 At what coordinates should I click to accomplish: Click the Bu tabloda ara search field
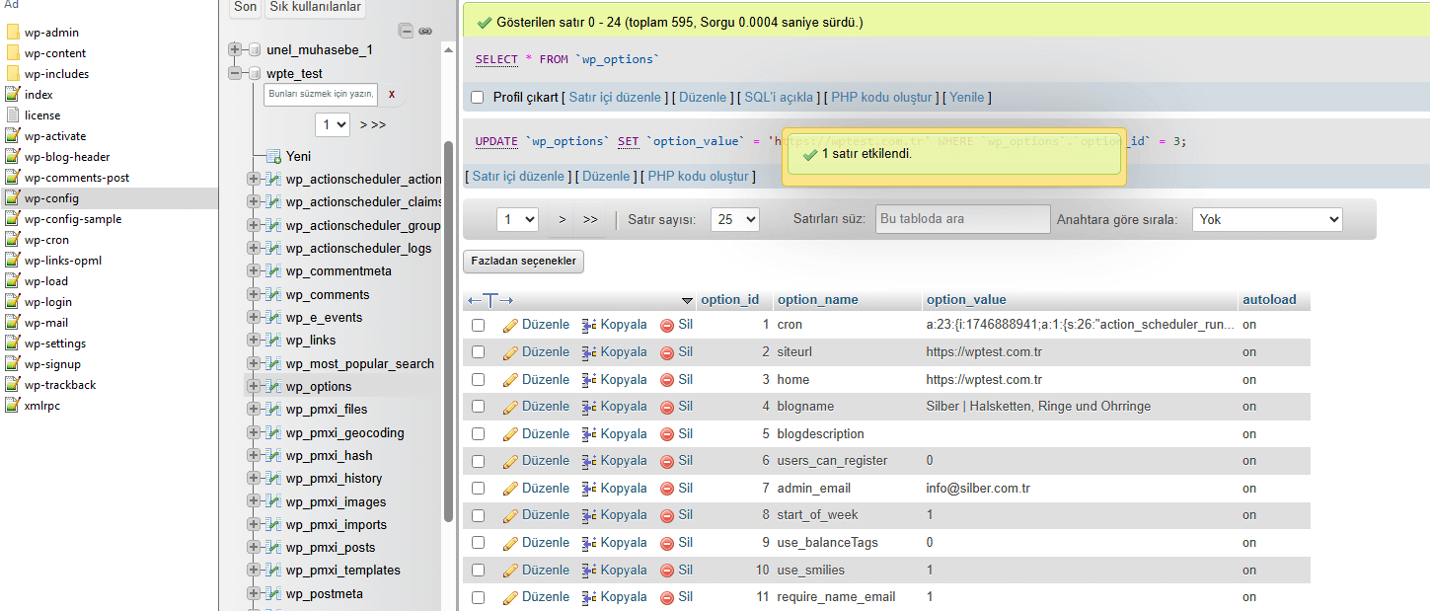tap(962, 219)
